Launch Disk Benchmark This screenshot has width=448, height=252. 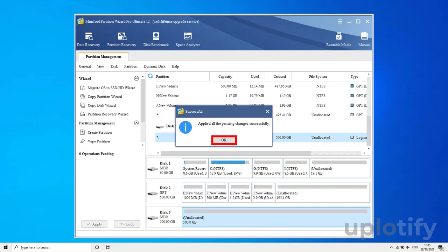(156, 39)
